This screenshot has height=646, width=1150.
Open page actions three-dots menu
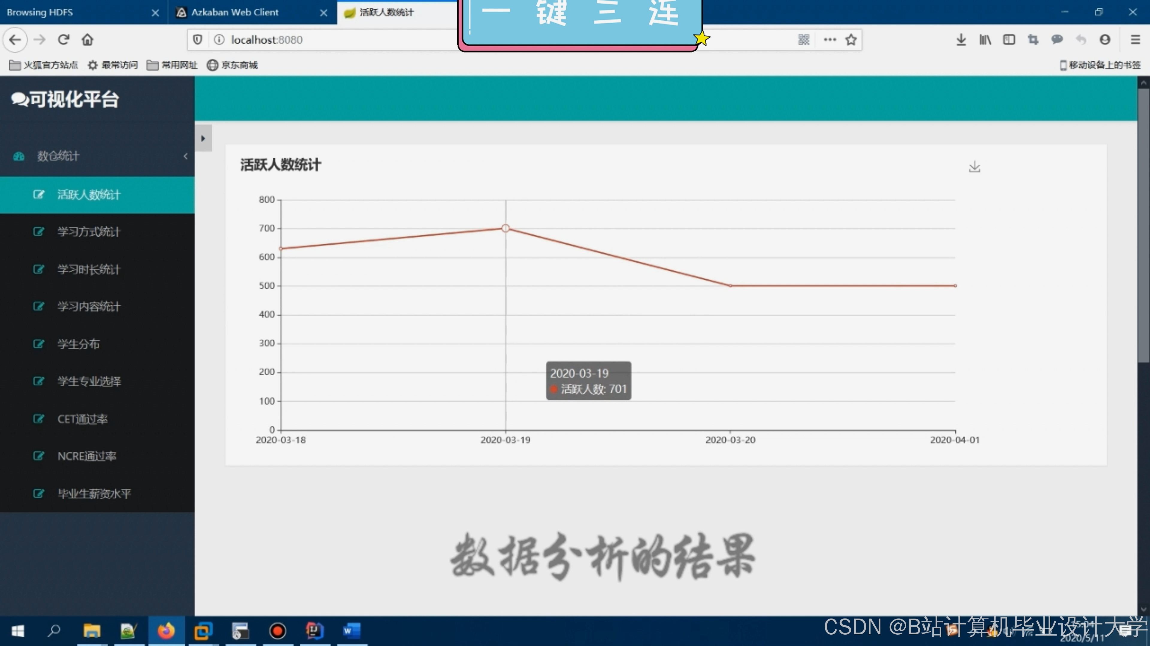coord(830,40)
